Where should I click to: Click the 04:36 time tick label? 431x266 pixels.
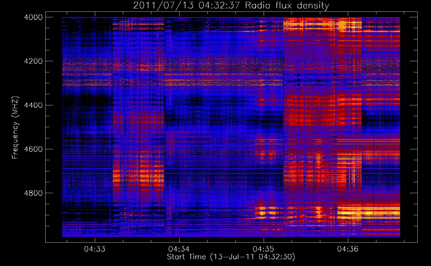coord(348,249)
